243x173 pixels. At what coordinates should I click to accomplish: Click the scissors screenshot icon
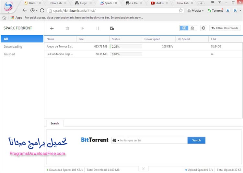[235, 10]
